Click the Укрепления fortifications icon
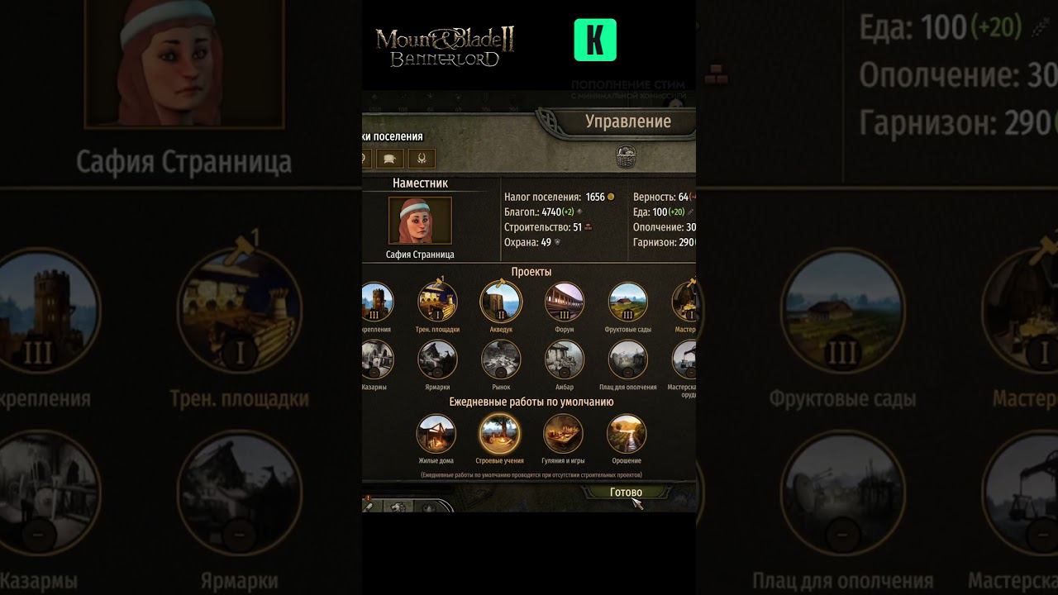Viewport: 1058px width, 595px height. (x=377, y=302)
